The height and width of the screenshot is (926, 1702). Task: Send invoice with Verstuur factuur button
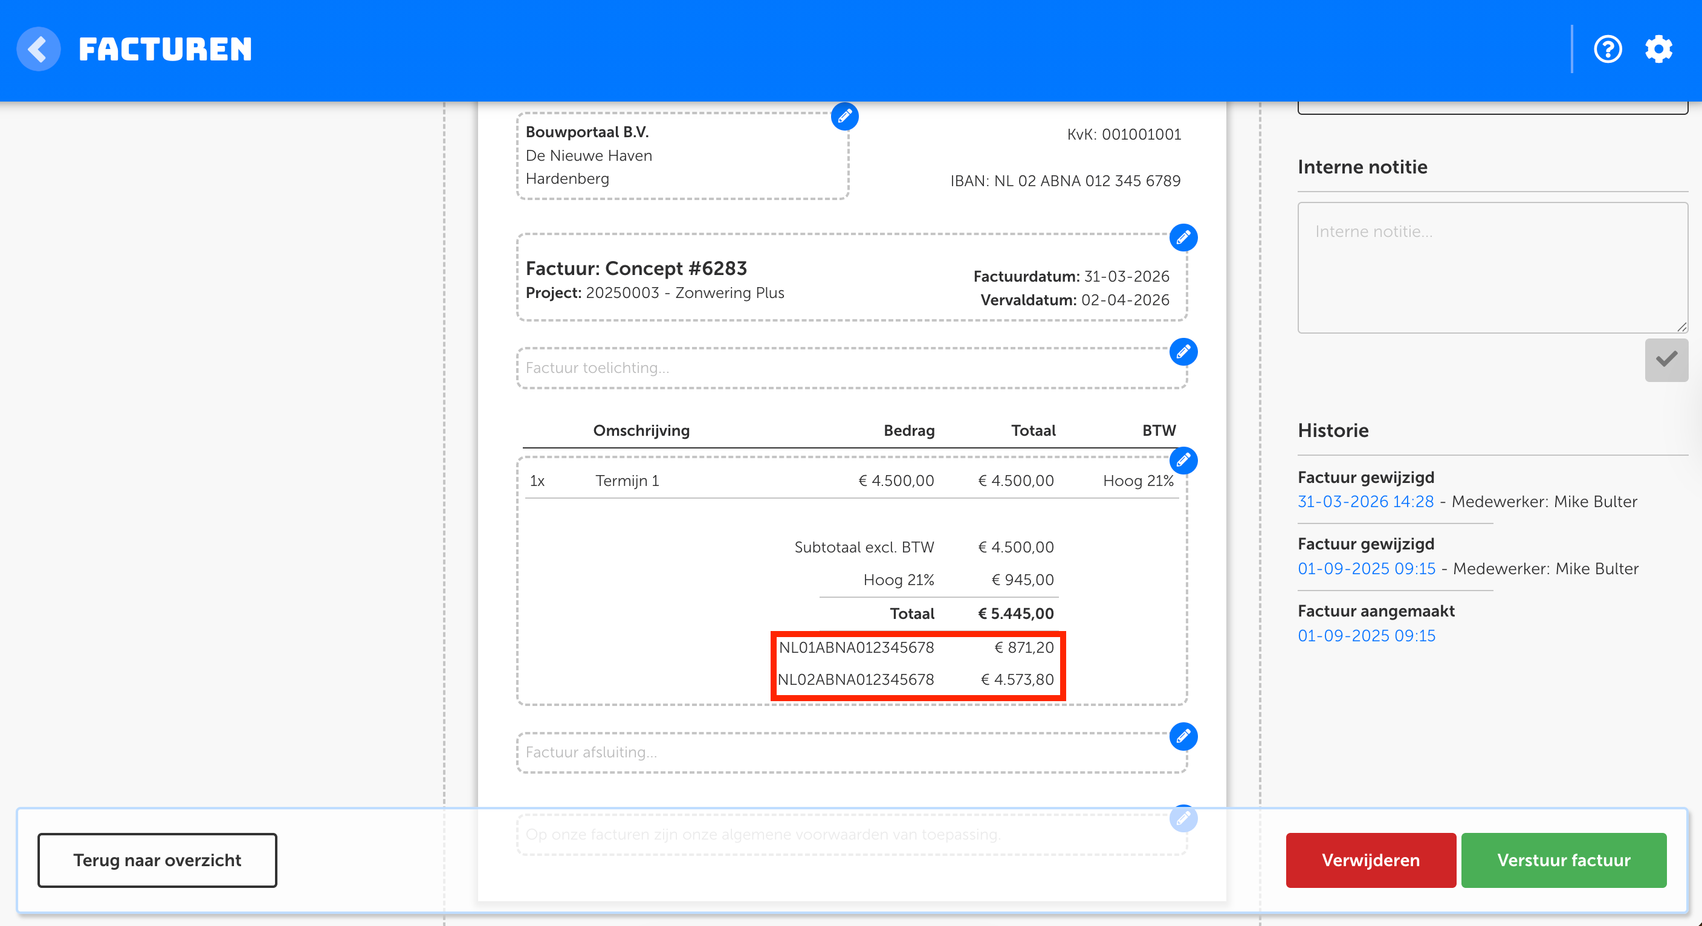coord(1564,860)
